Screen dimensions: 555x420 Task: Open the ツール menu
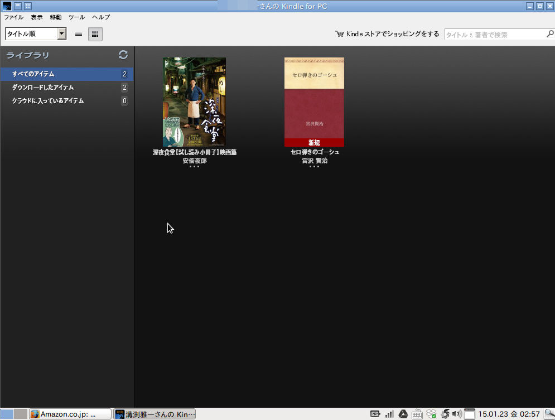point(76,17)
